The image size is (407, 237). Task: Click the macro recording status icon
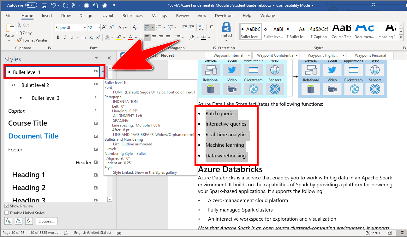click(x=119, y=233)
